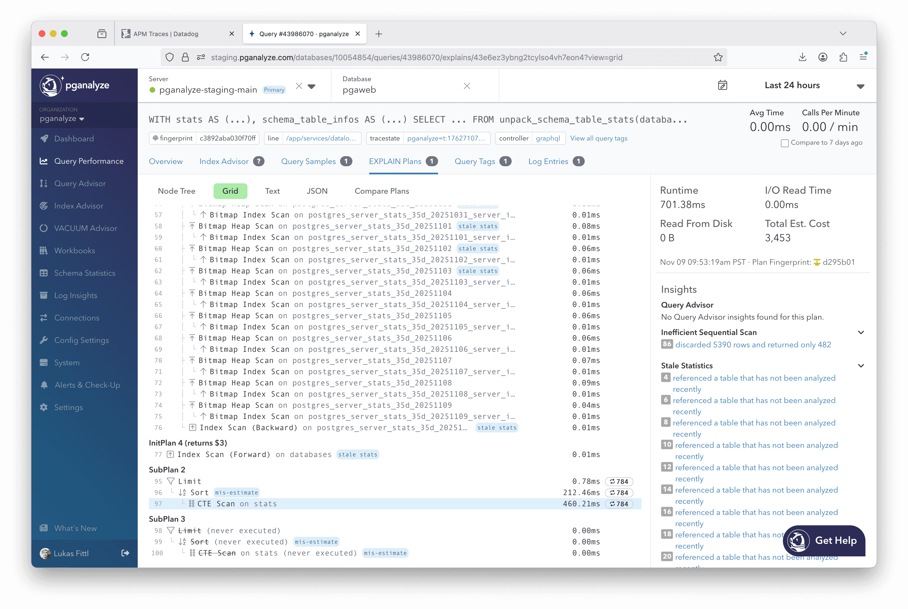The image size is (908, 609).
Task: Open the calendar date picker icon
Action: (722, 85)
